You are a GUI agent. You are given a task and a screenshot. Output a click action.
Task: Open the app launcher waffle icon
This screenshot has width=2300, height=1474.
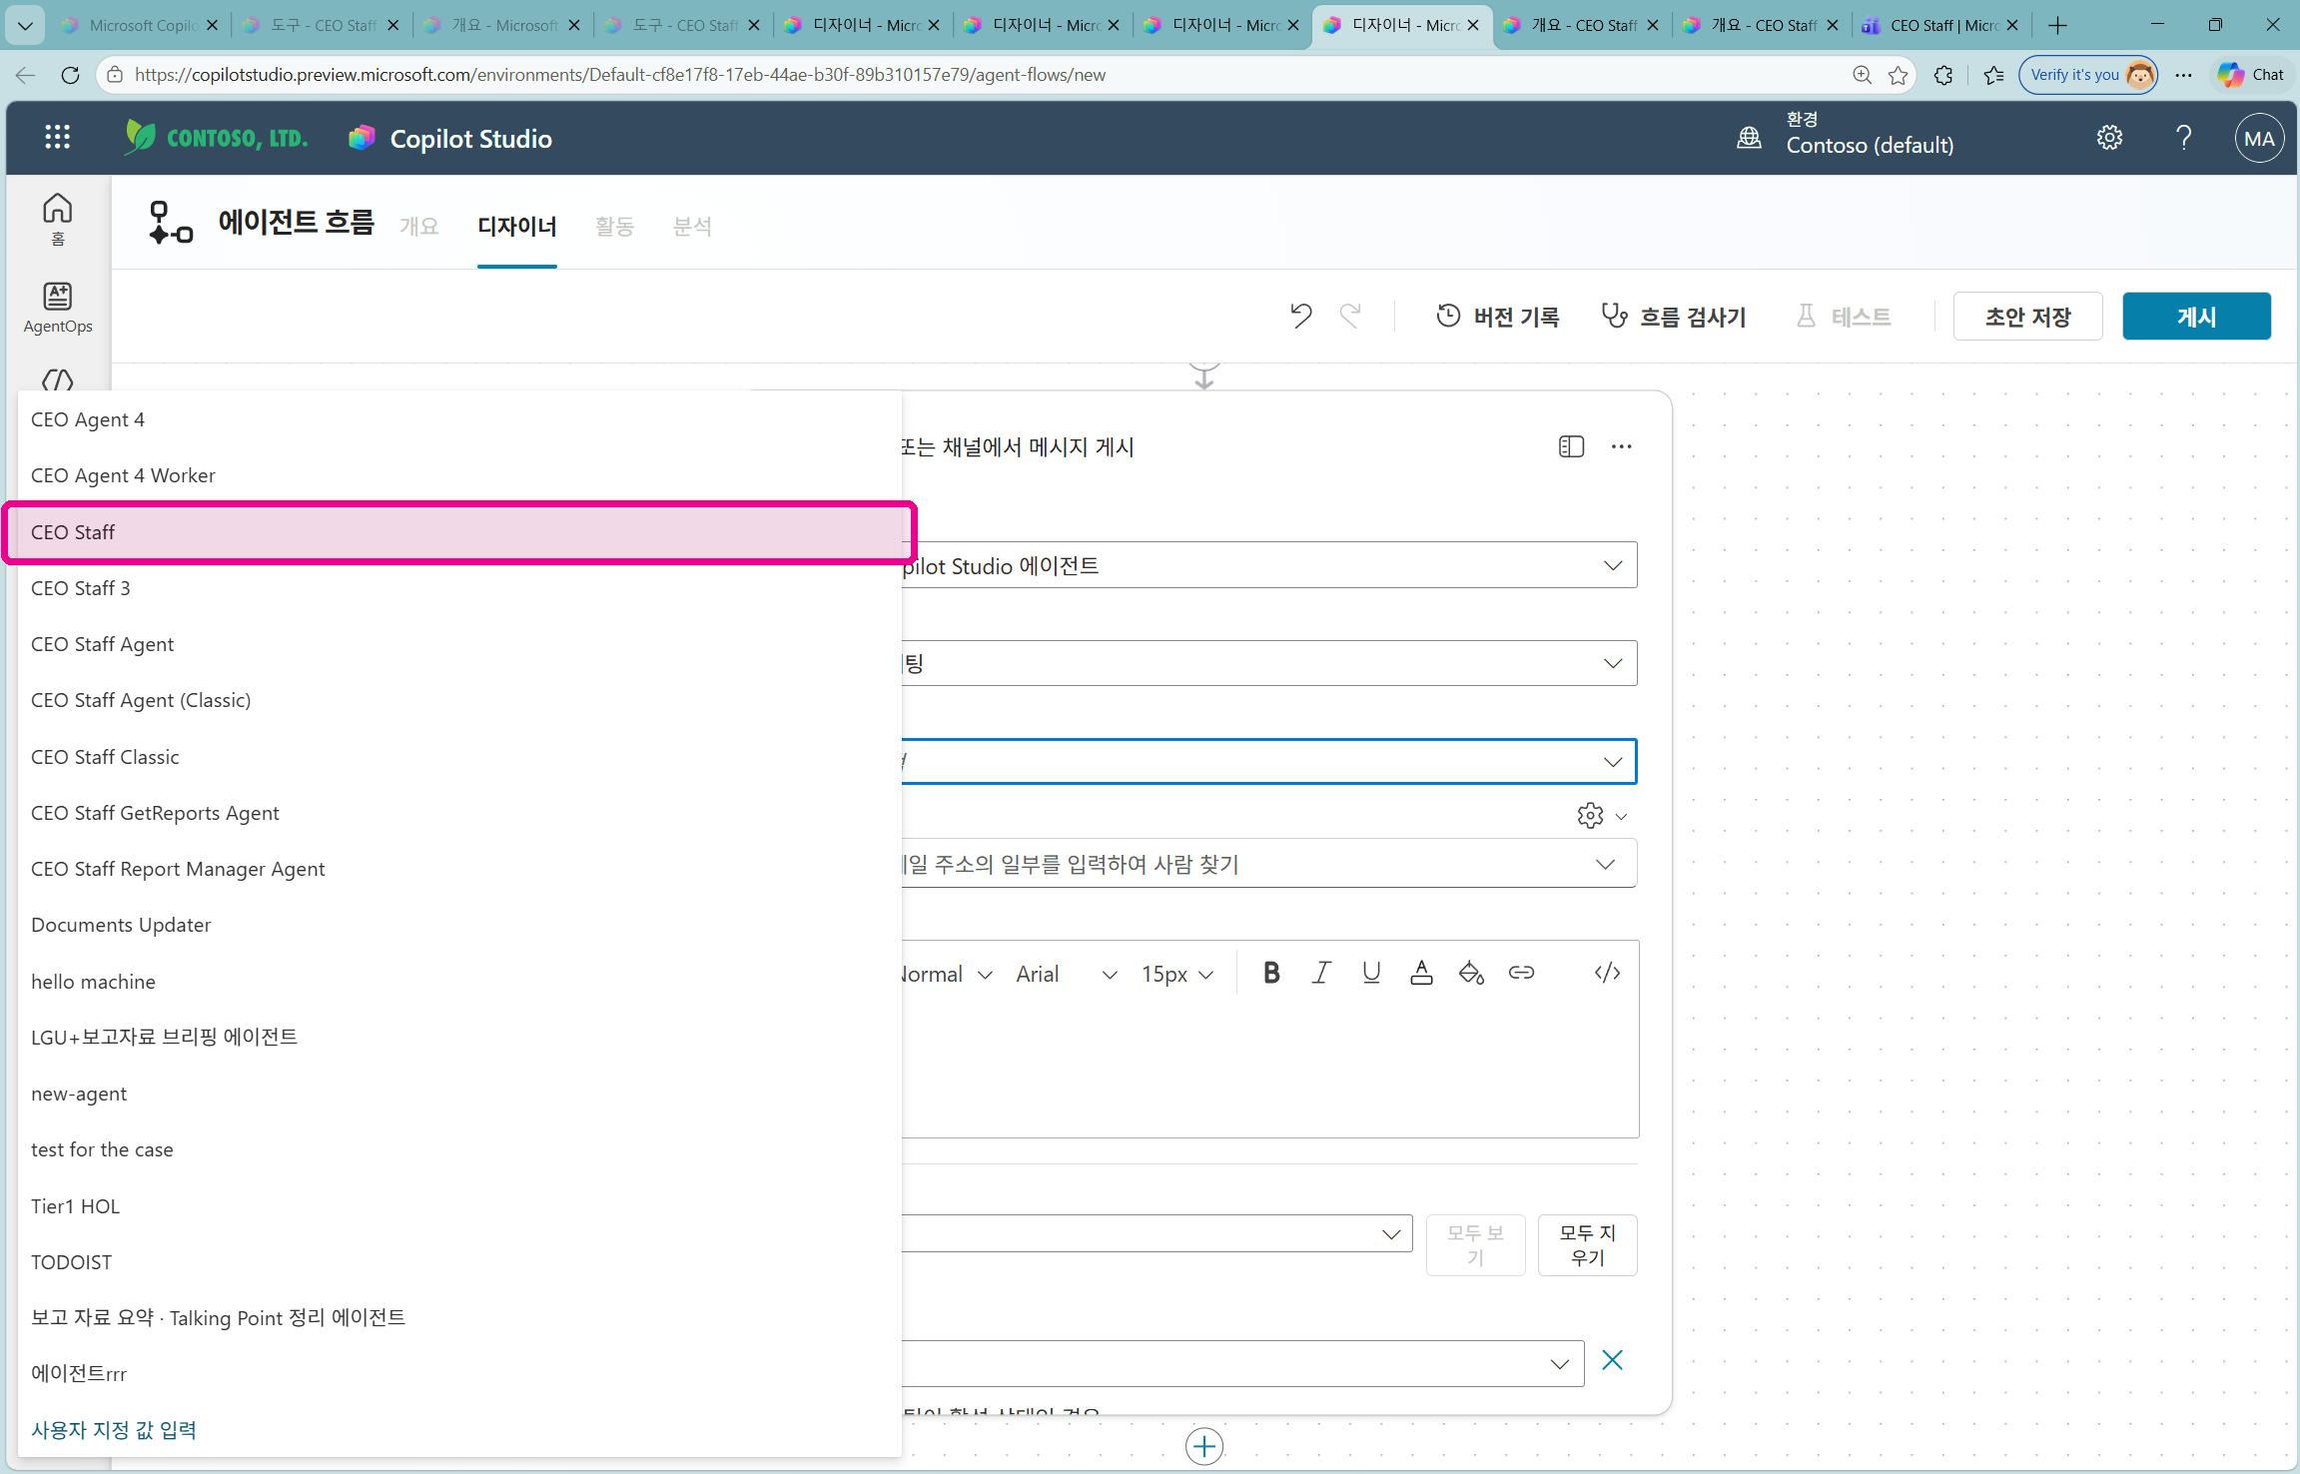(x=57, y=138)
